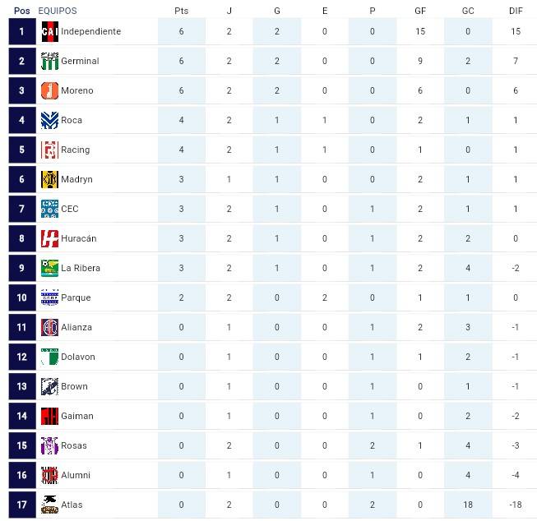
Task: Select the blue Roca club crest
Action: [x=49, y=120]
